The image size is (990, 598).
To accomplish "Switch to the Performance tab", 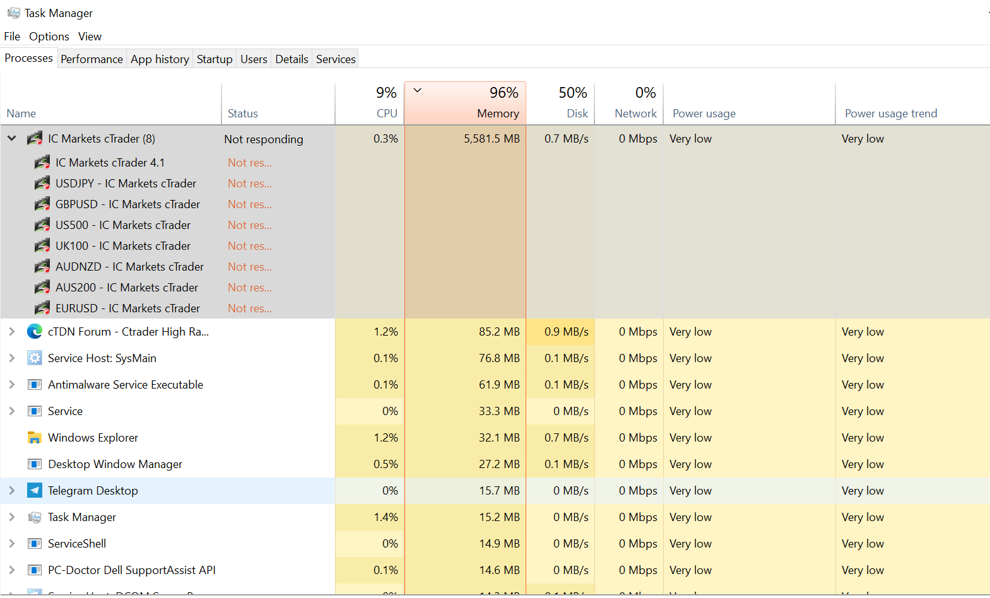I will (x=92, y=59).
